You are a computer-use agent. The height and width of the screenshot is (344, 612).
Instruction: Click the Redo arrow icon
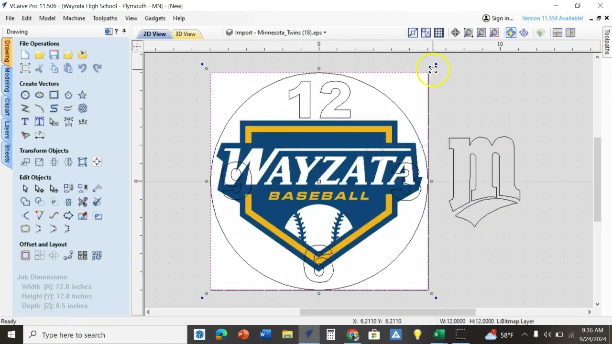97,68
